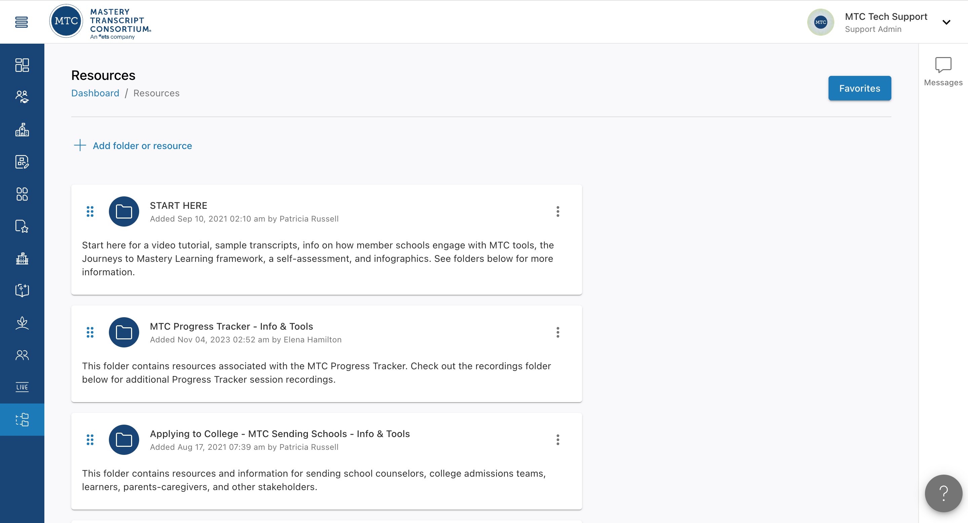Click 'Added Aug 17, 2021 07:39 am' line
Viewport: 968px width, 523px height.
point(244,447)
